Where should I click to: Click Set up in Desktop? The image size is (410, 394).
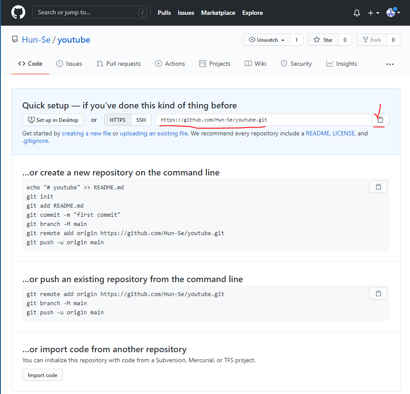click(53, 120)
